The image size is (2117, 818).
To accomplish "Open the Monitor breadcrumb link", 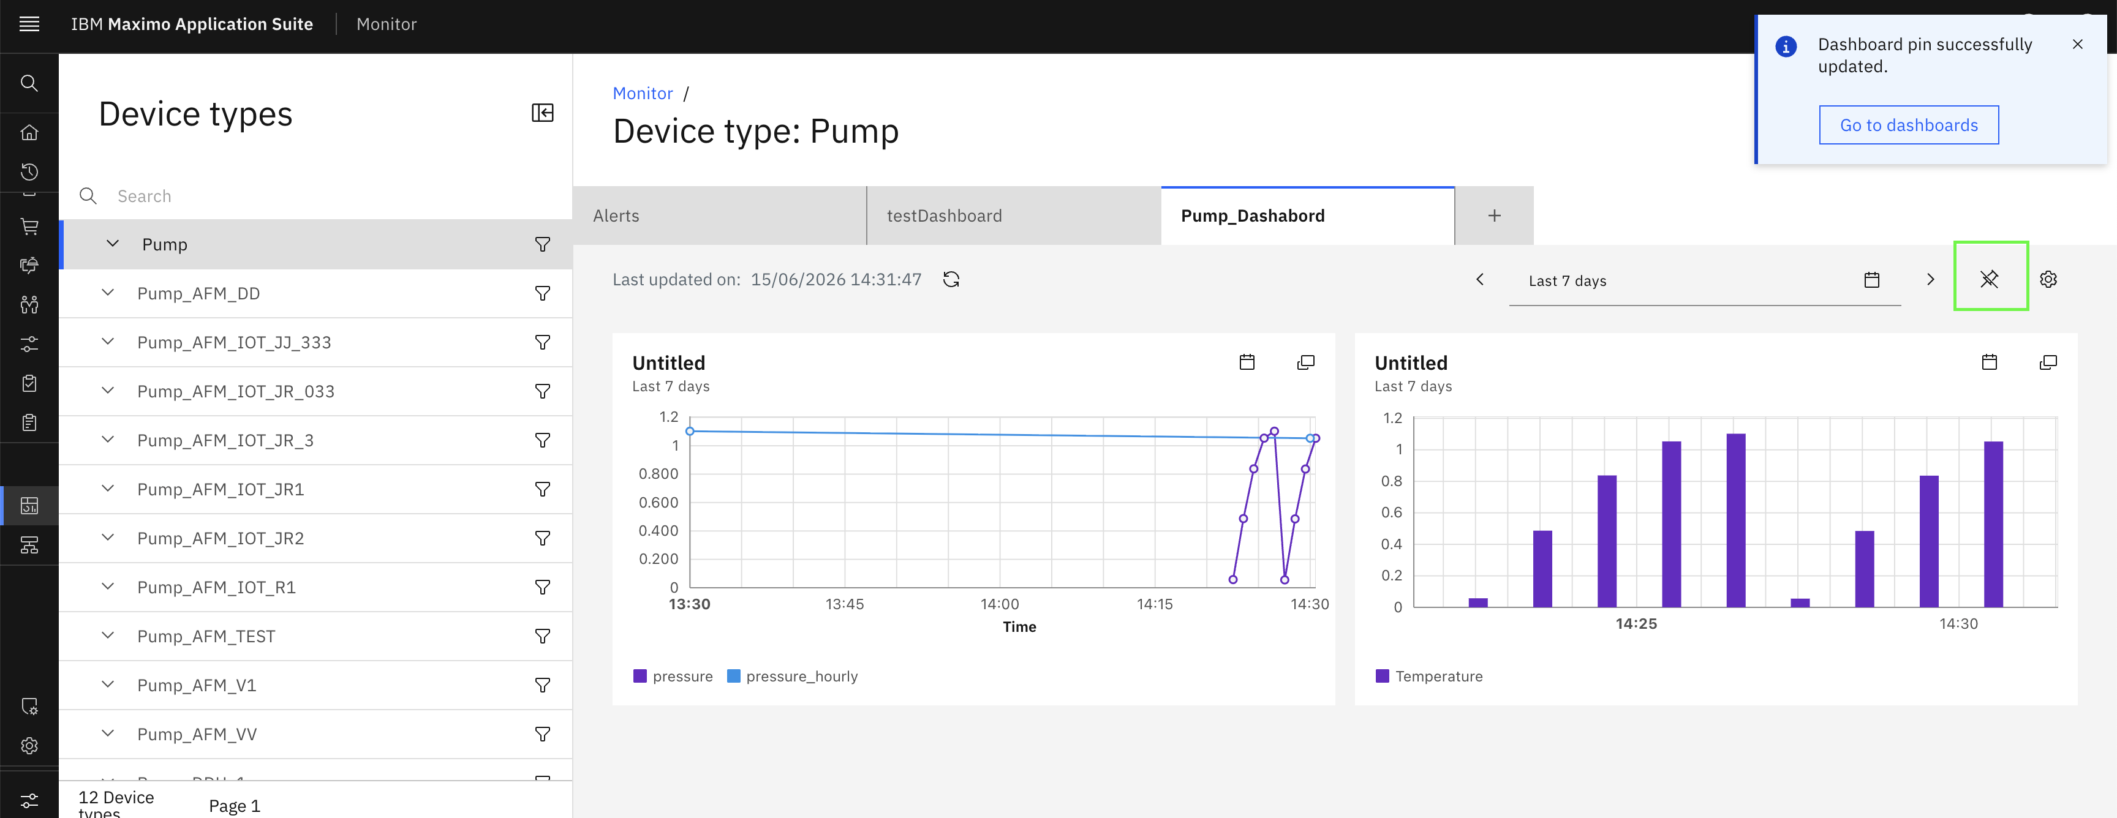I will coord(643,94).
